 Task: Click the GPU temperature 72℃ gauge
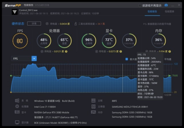[109, 41]
